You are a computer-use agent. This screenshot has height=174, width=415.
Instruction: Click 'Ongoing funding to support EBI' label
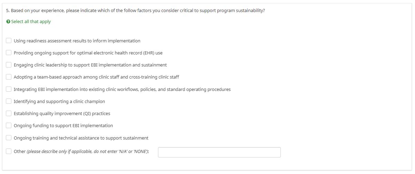(x=63, y=126)
